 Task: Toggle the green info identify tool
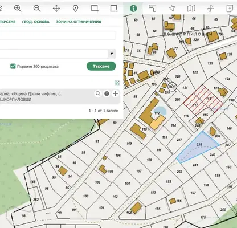133,9
